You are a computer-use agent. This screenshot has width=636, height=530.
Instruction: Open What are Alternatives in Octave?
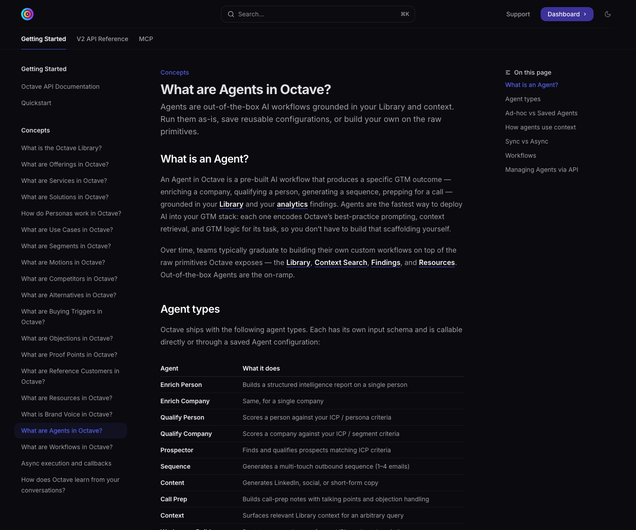pyautogui.click(x=69, y=295)
